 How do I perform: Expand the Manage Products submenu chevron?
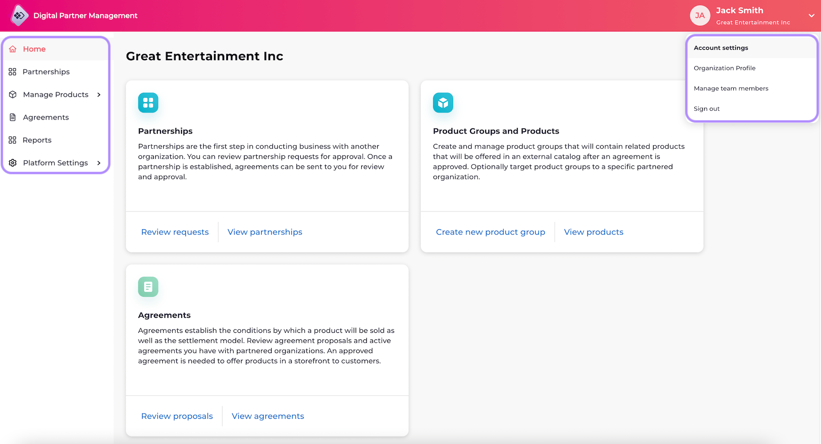pyautogui.click(x=99, y=94)
